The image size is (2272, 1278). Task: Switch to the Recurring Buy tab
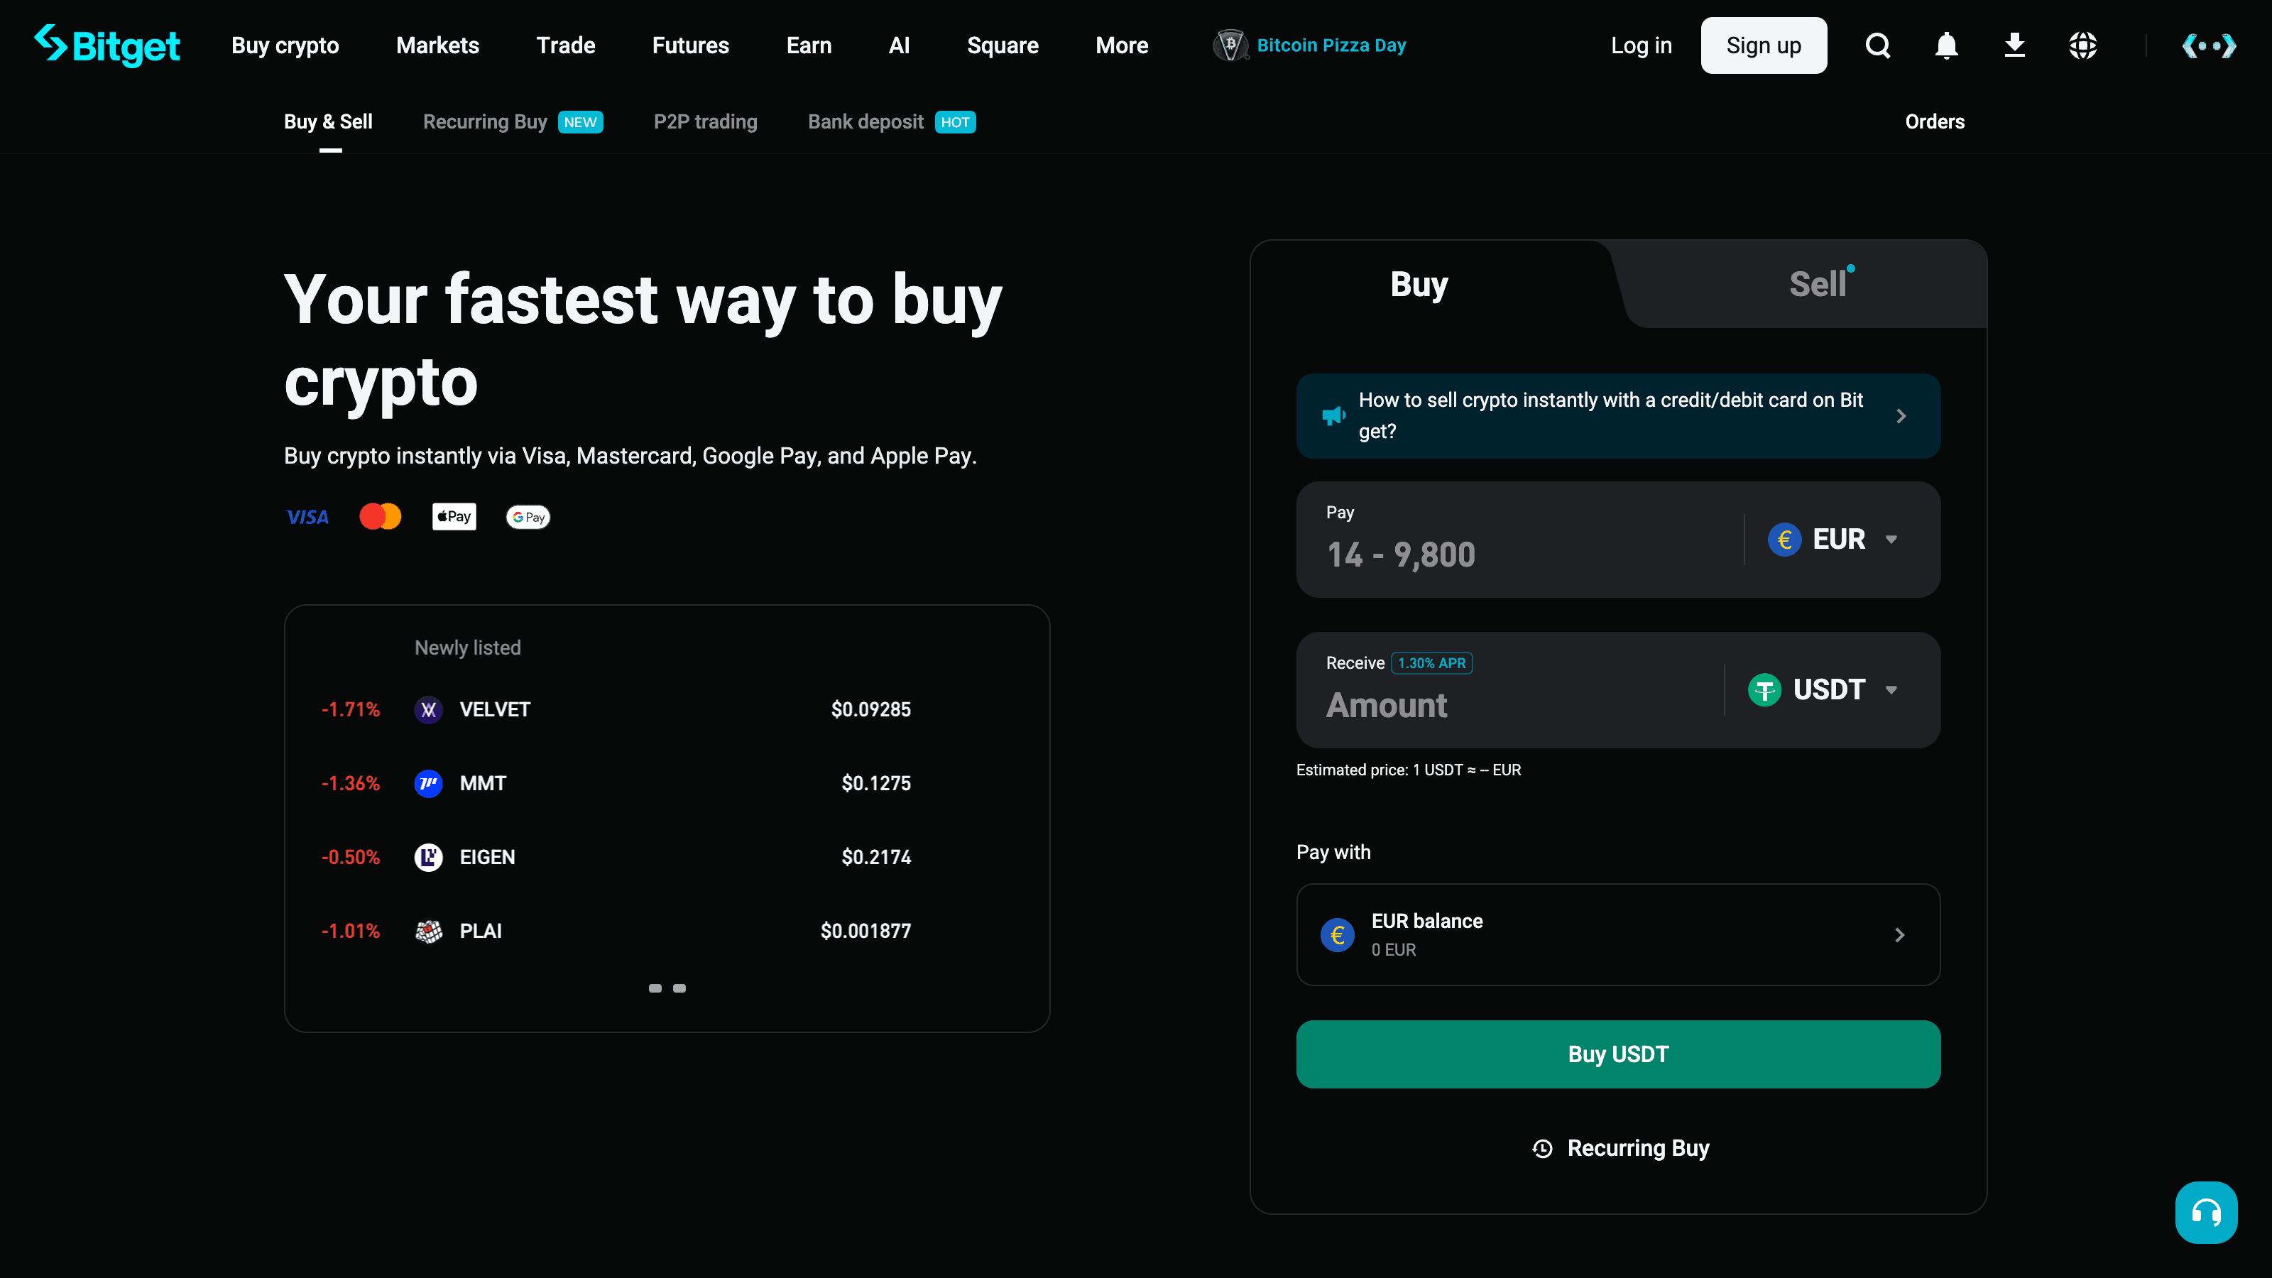[x=513, y=121]
